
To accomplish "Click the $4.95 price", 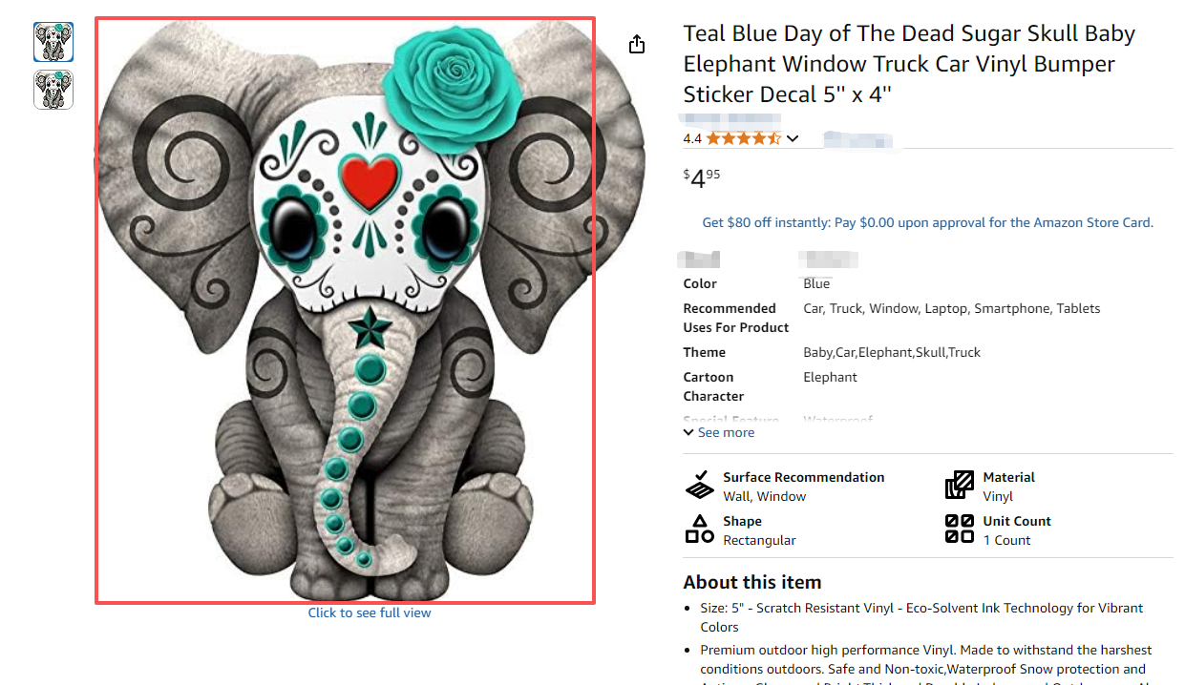I will click(702, 177).
